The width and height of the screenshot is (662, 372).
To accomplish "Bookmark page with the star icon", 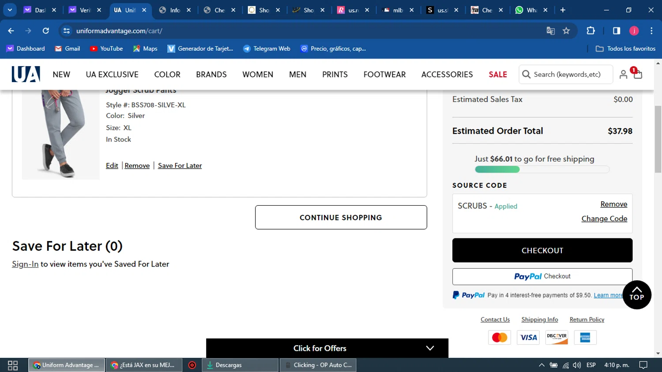I will tap(566, 31).
